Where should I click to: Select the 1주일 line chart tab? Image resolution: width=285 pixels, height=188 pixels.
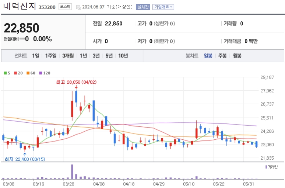click(x=51, y=56)
